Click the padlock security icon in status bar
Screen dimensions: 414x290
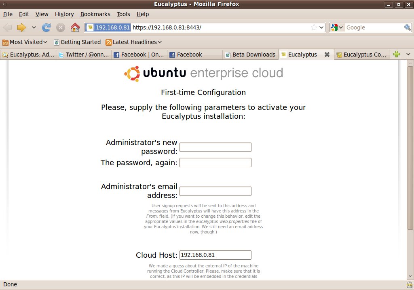(409, 285)
